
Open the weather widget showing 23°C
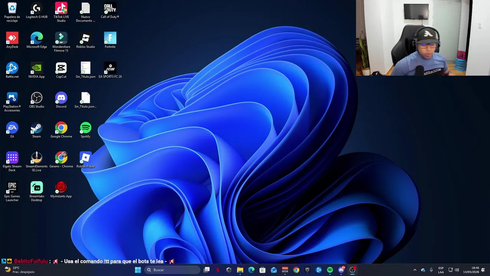19,270
